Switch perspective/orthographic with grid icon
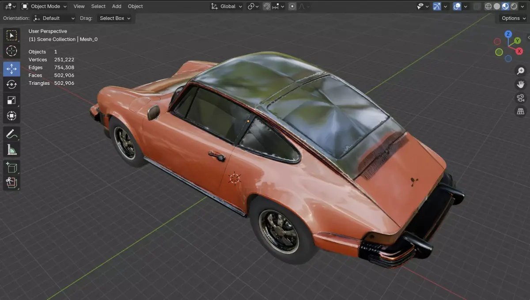 [521, 111]
